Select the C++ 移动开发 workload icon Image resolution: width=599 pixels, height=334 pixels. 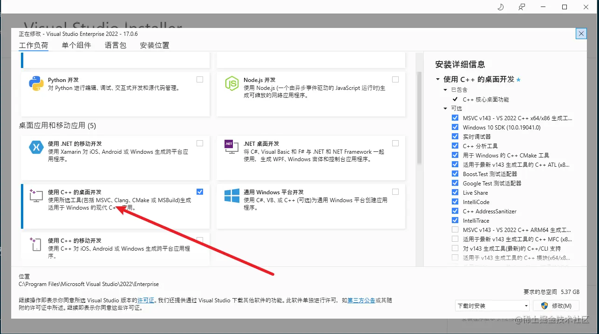tap(35, 245)
